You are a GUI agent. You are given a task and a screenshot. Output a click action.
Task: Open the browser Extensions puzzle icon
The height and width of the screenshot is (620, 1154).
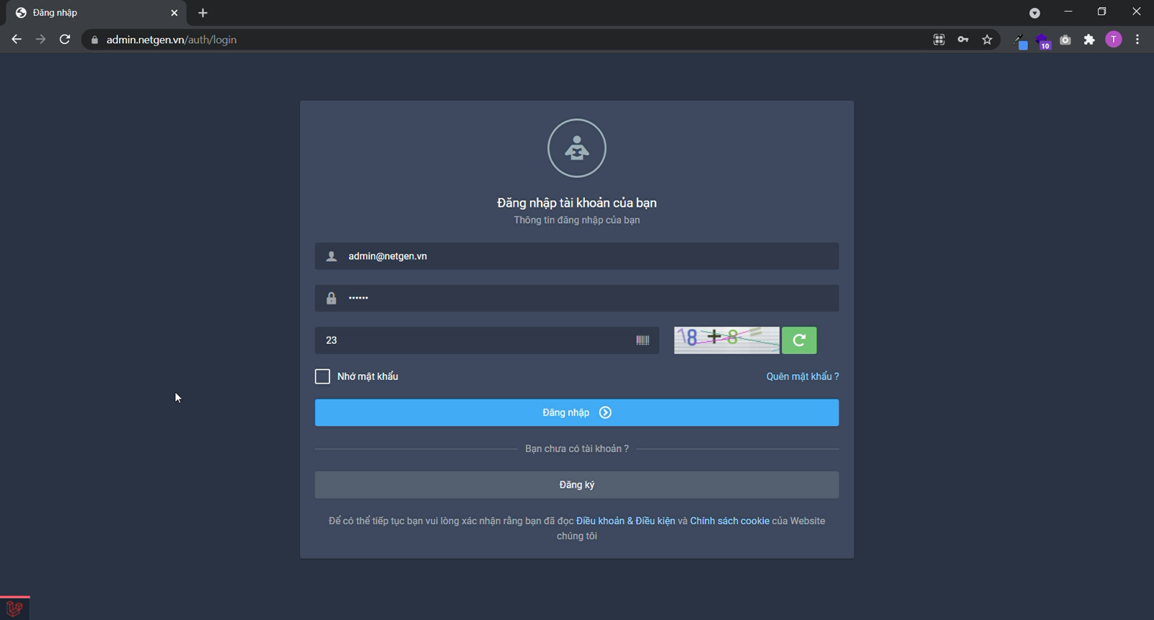pyautogui.click(x=1089, y=40)
